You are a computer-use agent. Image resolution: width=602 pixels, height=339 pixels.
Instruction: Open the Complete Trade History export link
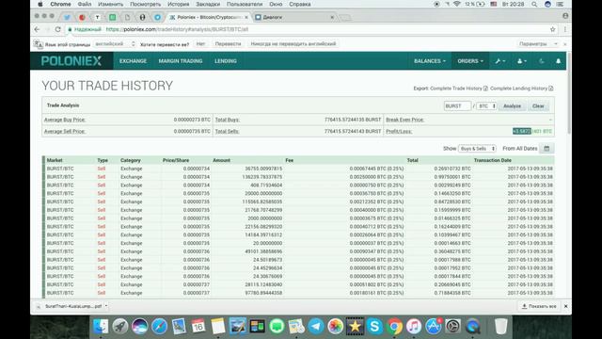tap(455, 89)
